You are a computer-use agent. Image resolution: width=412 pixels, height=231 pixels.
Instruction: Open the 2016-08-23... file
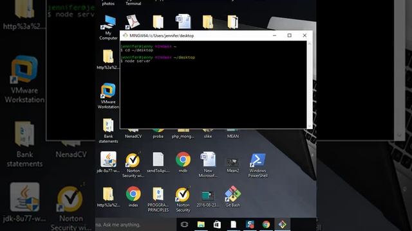point(207,199)
